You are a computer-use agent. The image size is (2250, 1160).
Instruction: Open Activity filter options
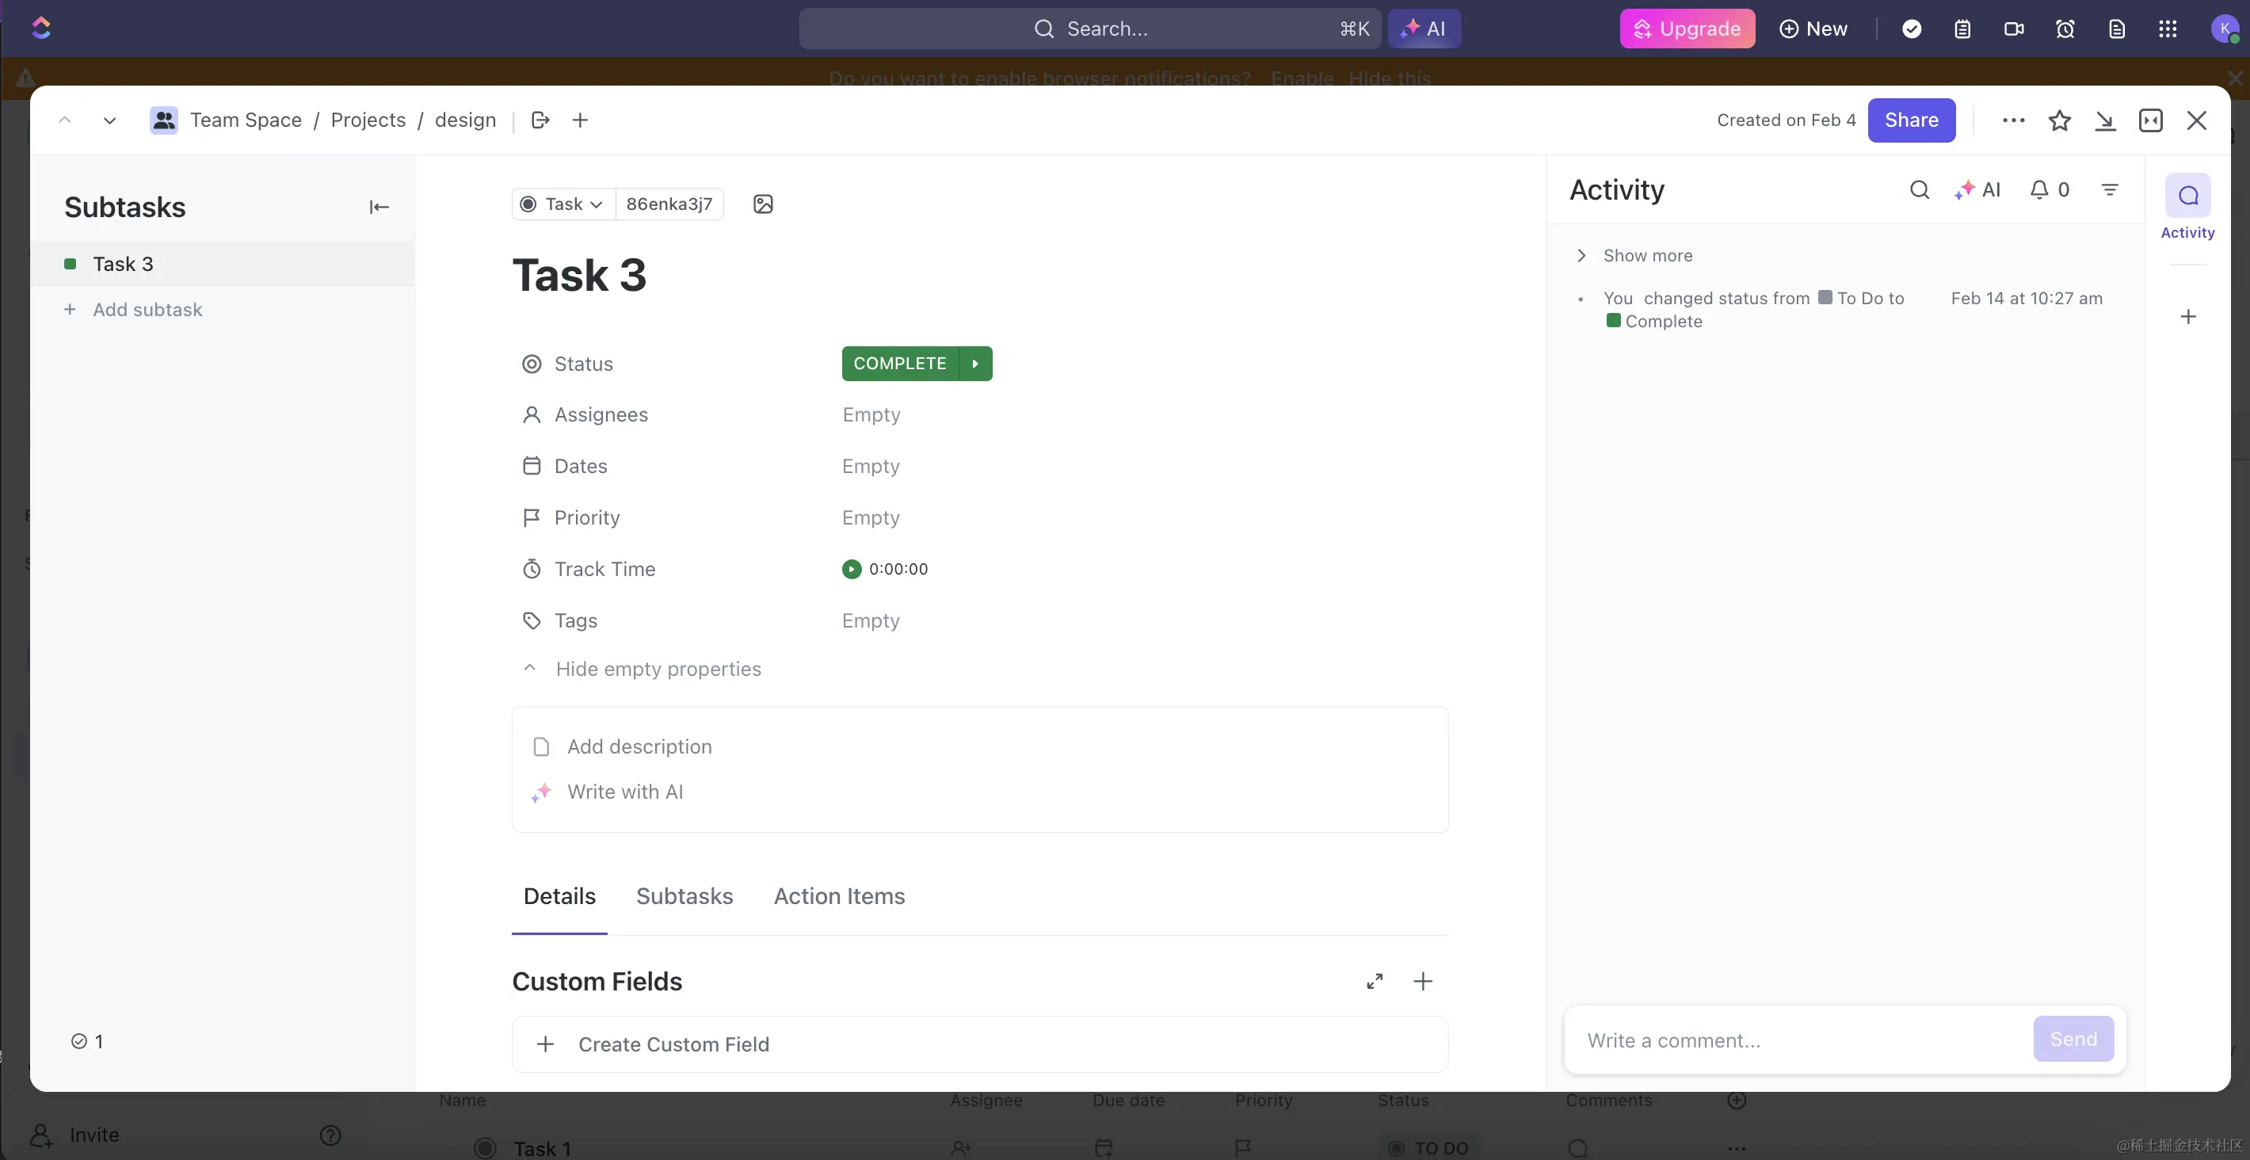[2109, 189]
